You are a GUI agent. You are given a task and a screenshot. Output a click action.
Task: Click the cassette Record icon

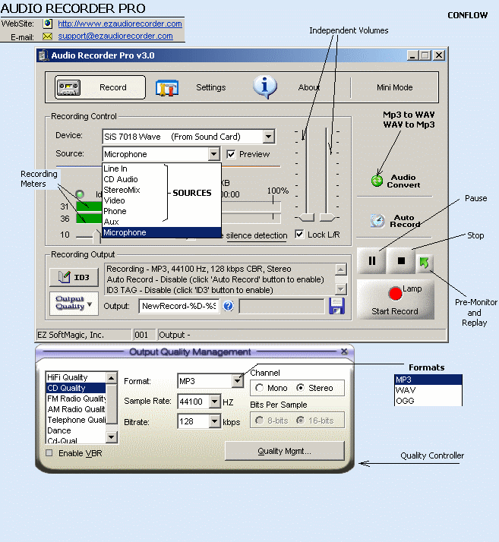(x=69, y=88)
